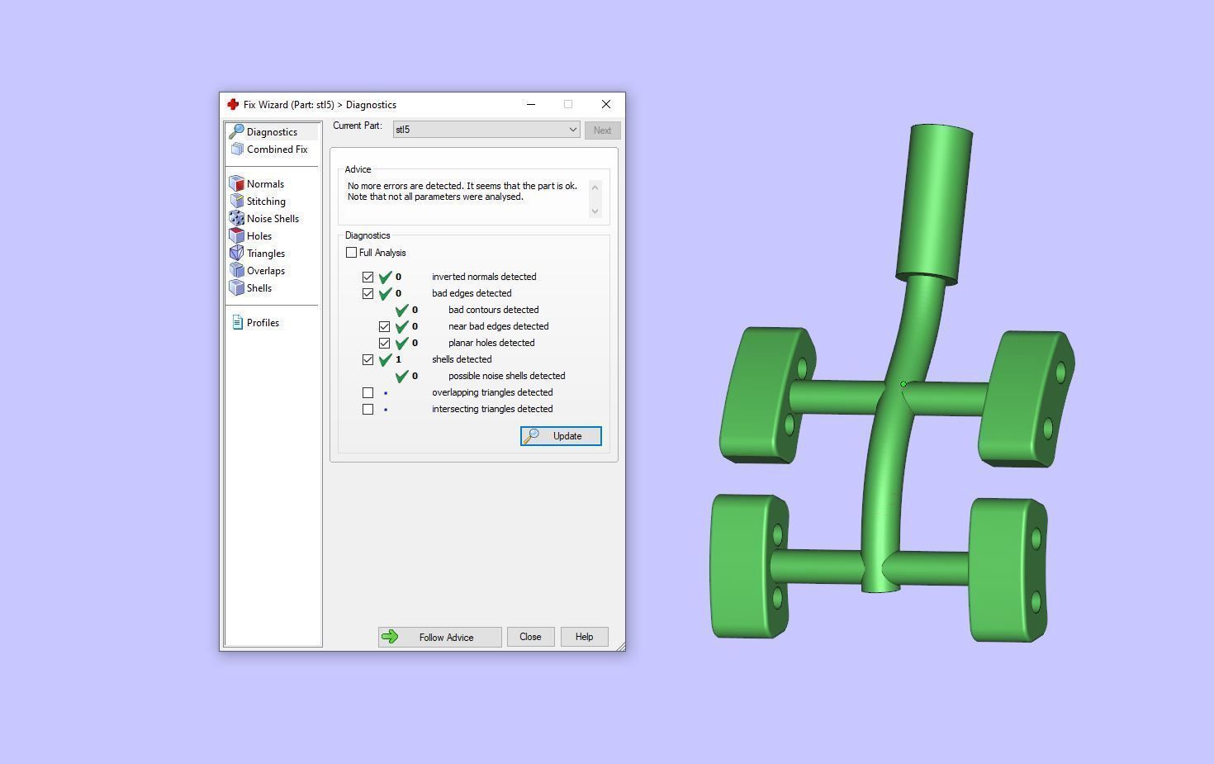
Task: Open the Profiles page
Action: (x=263, y=323)
